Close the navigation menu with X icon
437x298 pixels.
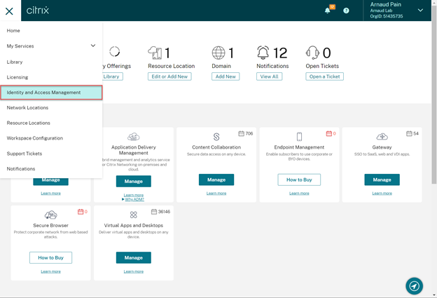[9, 11]
